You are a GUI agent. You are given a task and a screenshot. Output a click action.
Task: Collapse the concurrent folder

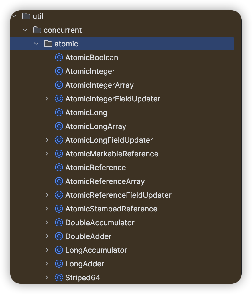click(25, 30)
